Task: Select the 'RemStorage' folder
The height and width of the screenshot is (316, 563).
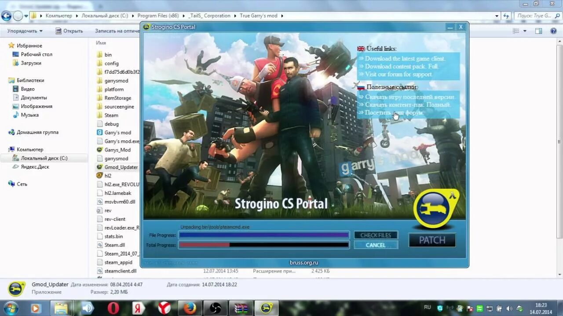Action: click(117, 98)
